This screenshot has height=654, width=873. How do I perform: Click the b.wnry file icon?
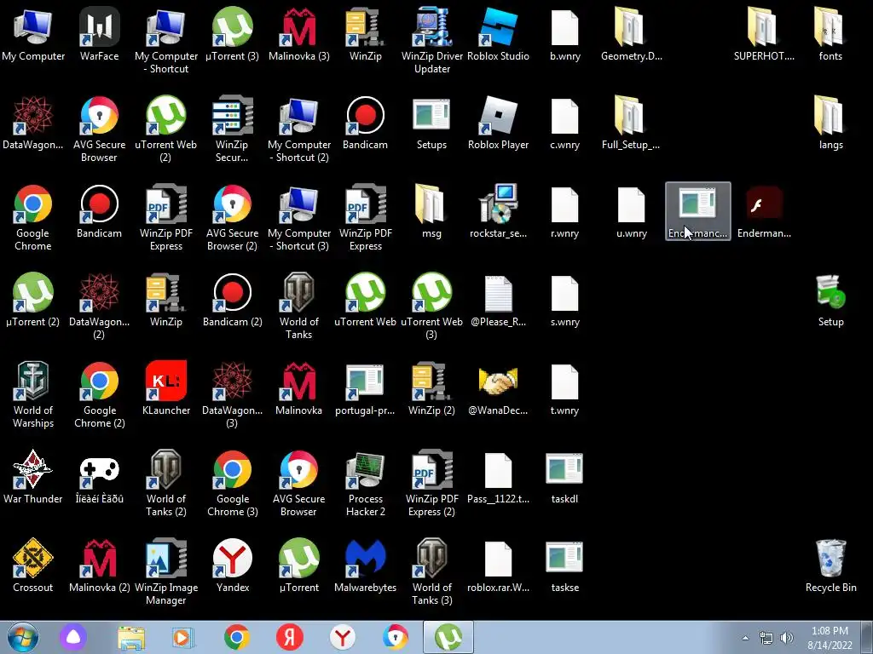pos(564,26)
